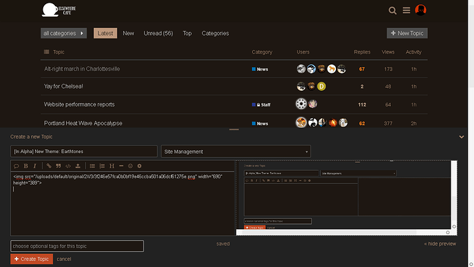Click the bulk select topic list icon
This screenshot has width=474, height=267.
[x=46, y=52]
